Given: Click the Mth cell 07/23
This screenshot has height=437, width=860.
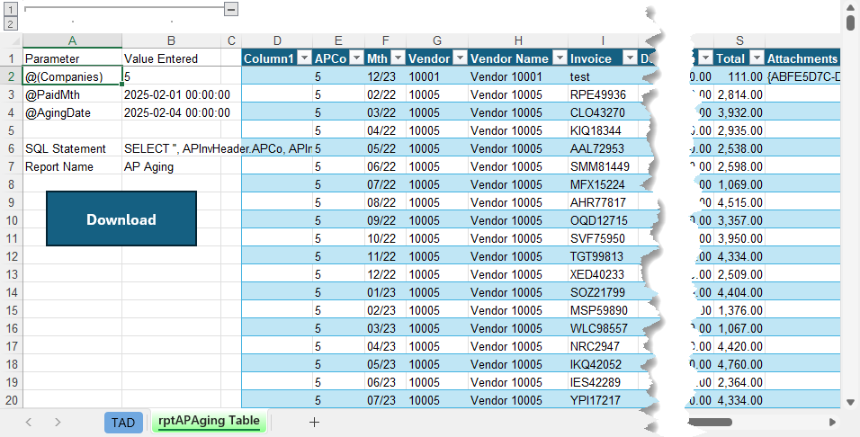Looking at the screenshot, I should [x=386, y=400].
